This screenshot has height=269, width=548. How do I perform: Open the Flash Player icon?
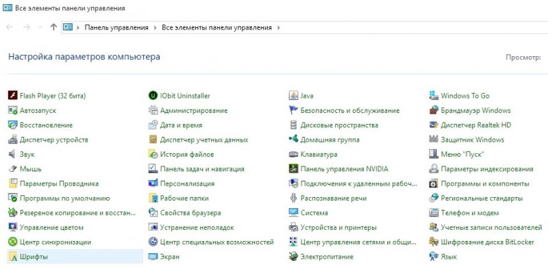click(13, 96)
